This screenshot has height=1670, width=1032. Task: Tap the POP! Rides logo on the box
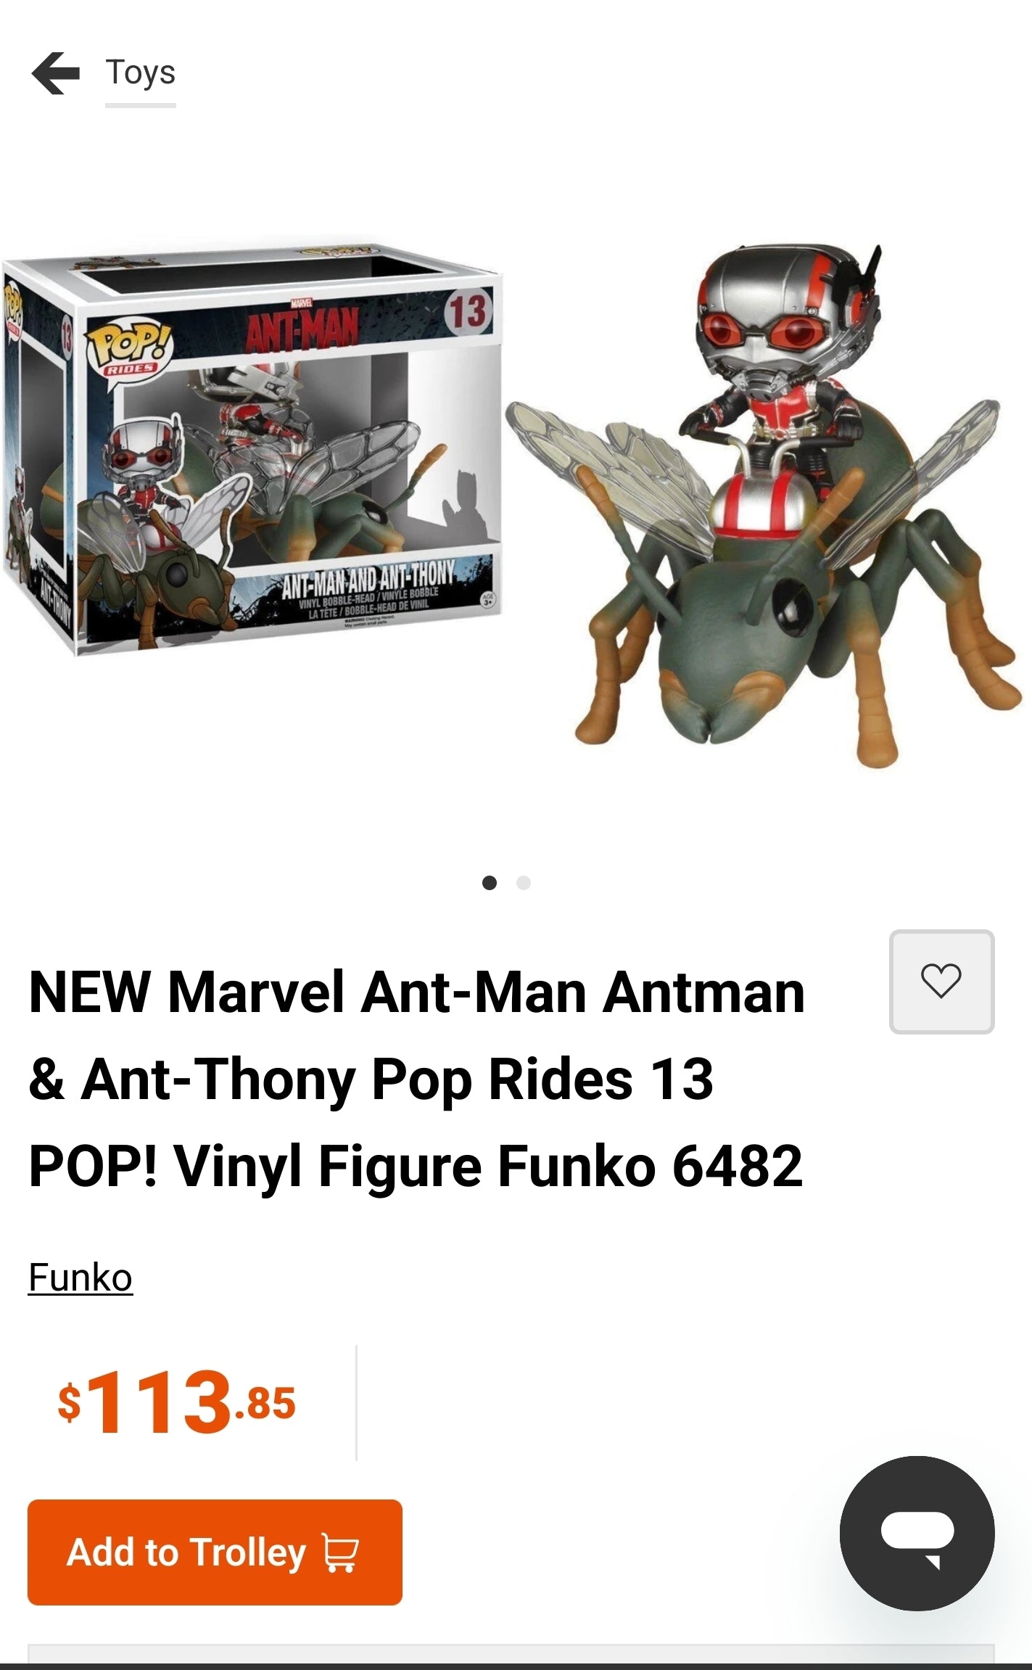(x=129, y=350)
